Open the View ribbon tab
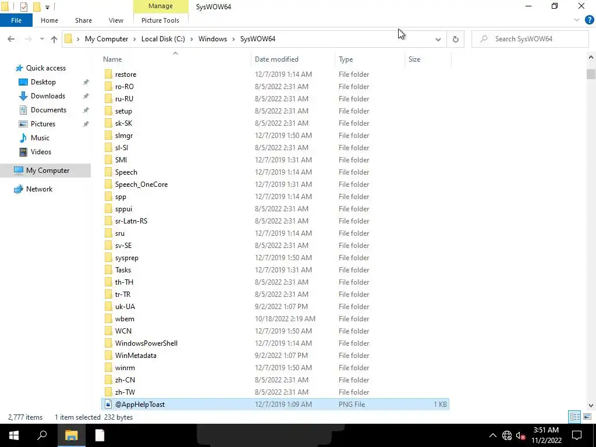This screenshot has height=447, width=596. pos(116,20)
